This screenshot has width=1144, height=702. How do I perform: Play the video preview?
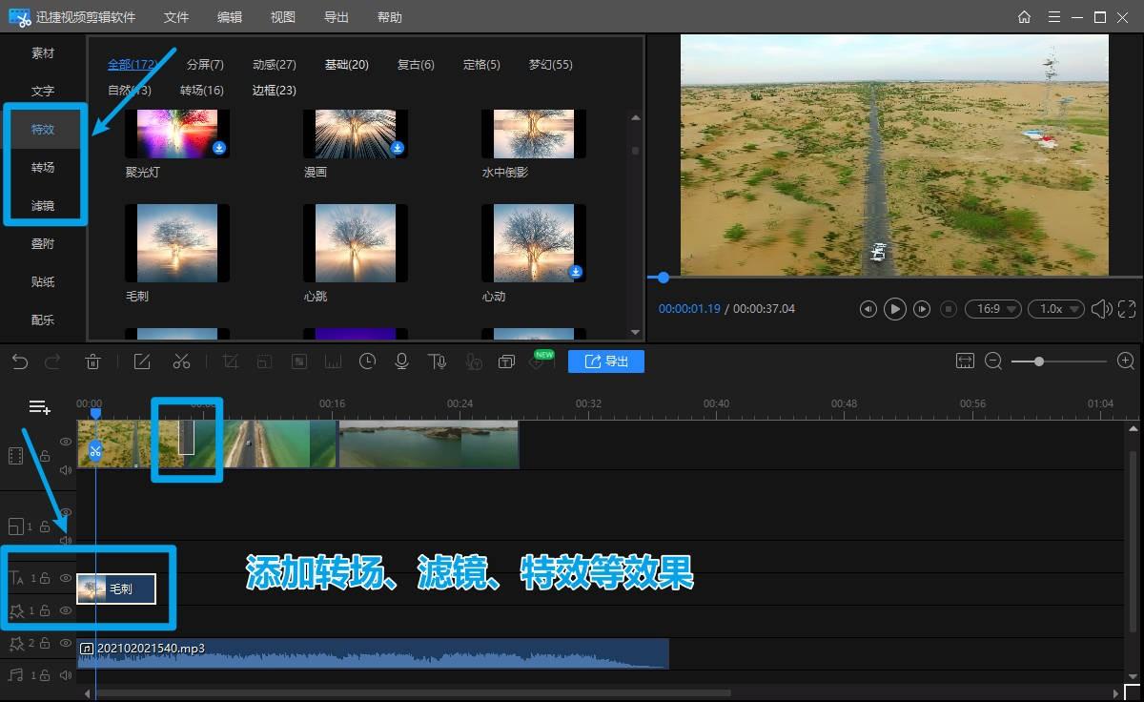pos(894,309)
